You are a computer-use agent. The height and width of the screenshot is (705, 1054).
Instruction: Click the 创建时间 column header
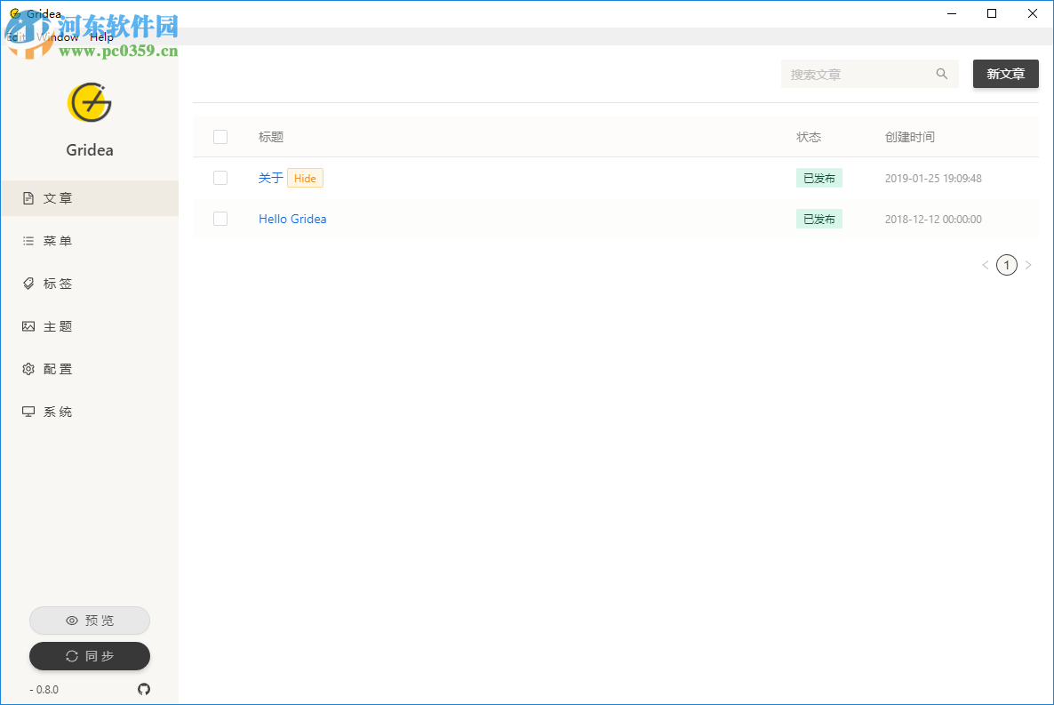(909, 137)
